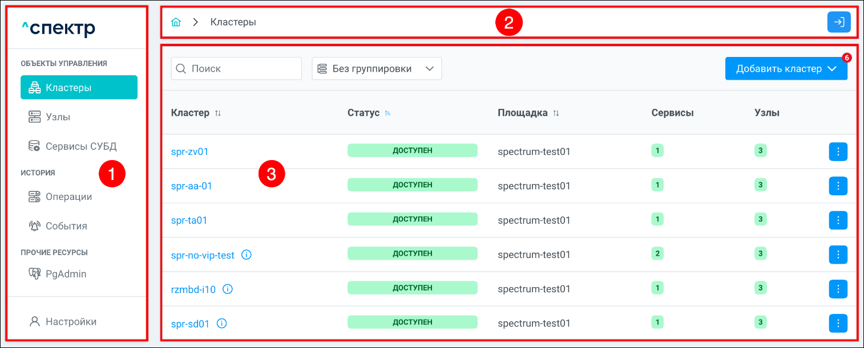
Task: Open three-dot menu for spr-sd01 row
Action: click(838, 324)
